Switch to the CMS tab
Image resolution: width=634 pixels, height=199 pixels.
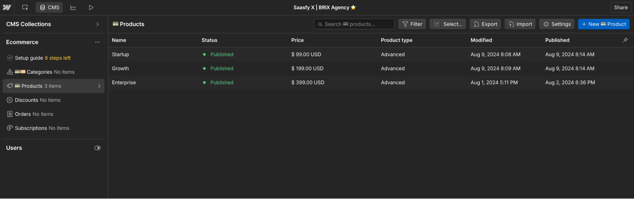tap(49, 7)
